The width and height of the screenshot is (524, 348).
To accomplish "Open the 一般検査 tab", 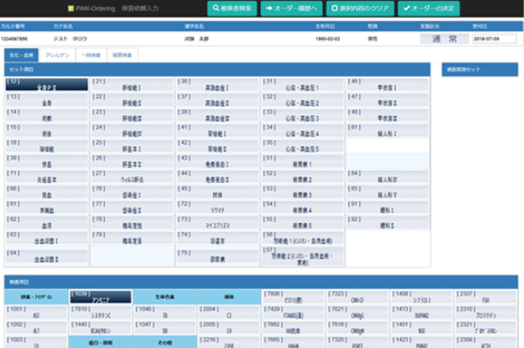I will coord(91,55).
